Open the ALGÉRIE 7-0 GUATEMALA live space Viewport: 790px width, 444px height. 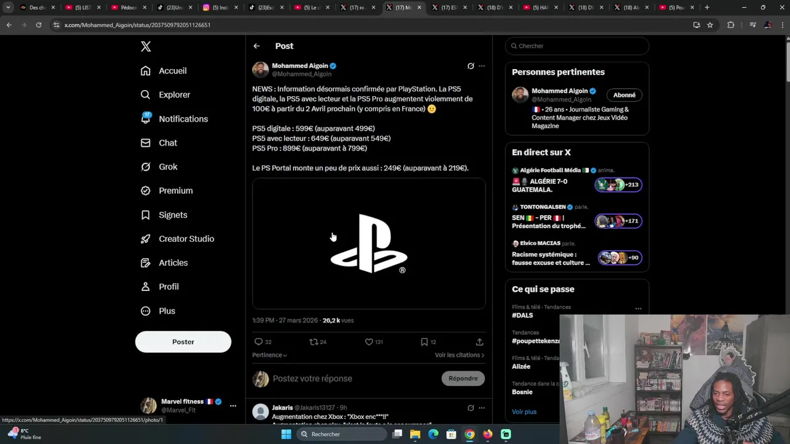[x=576, y=180]
